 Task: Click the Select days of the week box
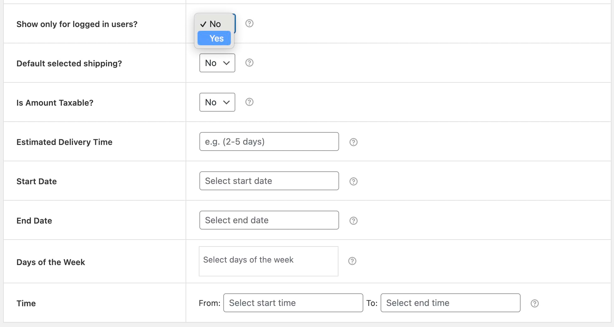pos(268,261)
